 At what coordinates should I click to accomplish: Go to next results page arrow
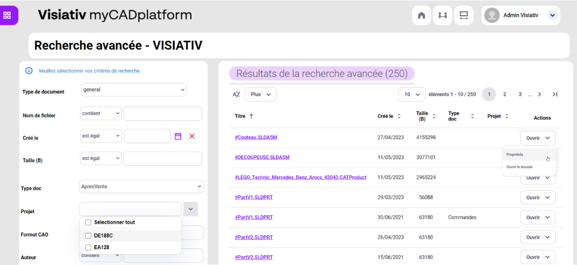coord(539,95)
